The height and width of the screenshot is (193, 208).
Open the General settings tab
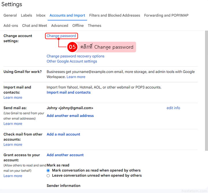coord(10,16)
